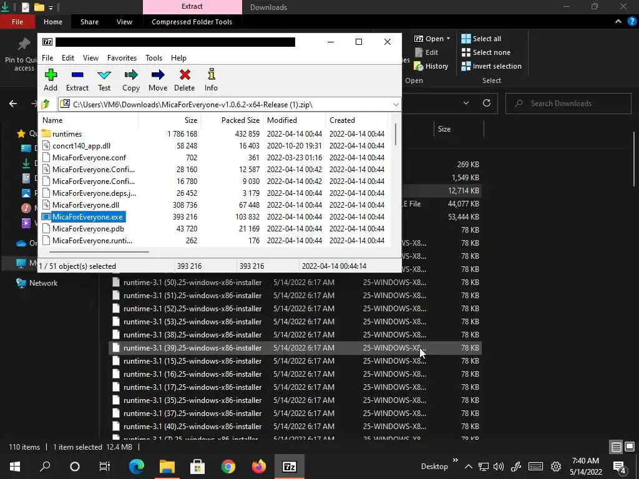This screenshot has height=479, width=639.
Task: Open the 7-Zip Help menu
Action: [178, 58]
